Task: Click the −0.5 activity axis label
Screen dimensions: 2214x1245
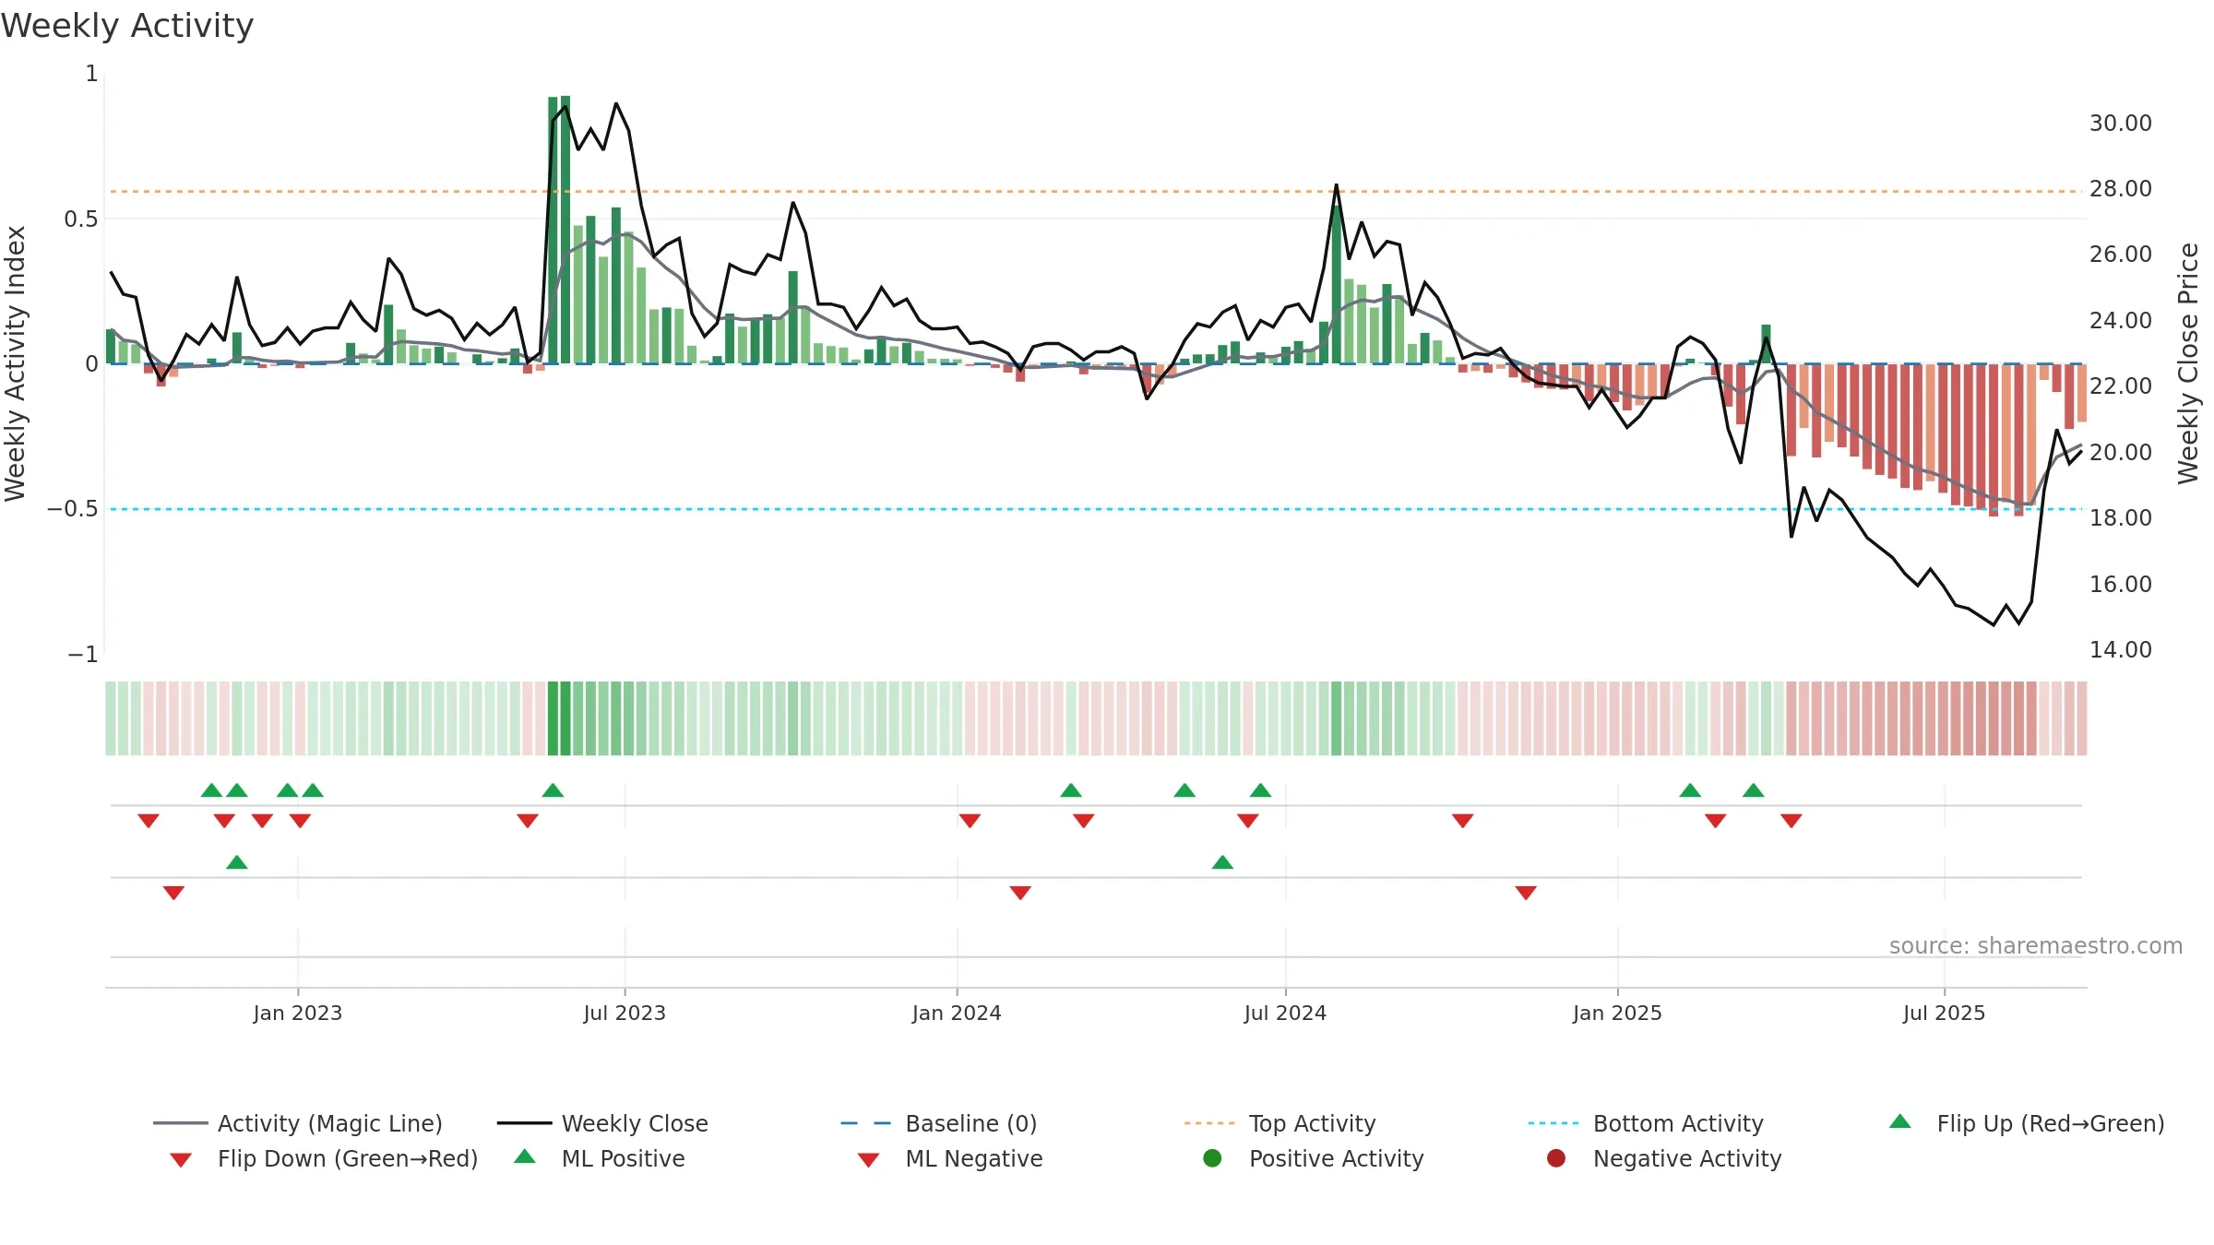Action: (x=73, y=508)
